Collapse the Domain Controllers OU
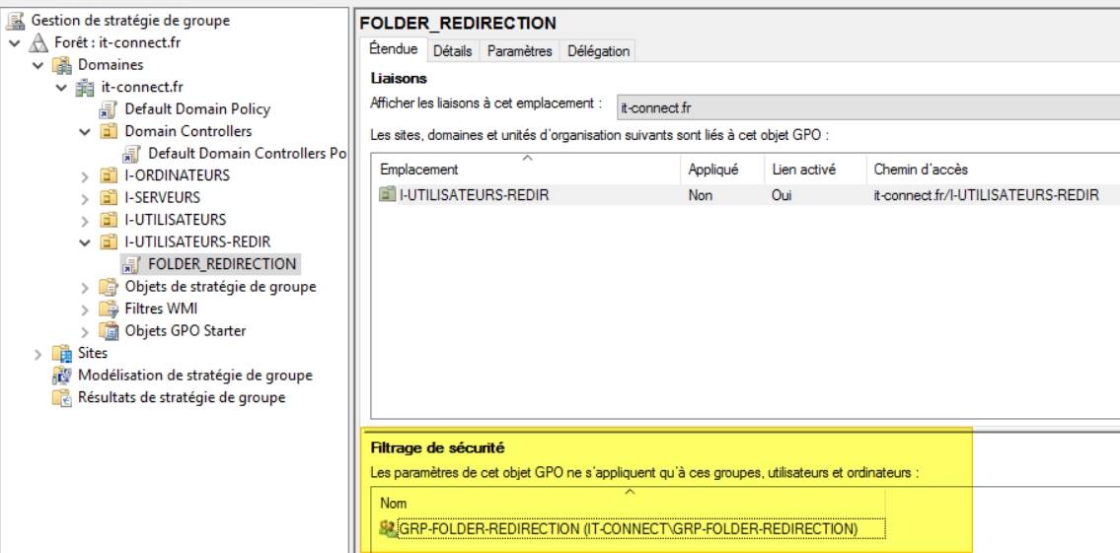1120x553 pixels. (85, 132)
